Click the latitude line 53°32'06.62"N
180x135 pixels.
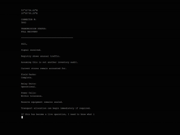(x=29, y=10)
